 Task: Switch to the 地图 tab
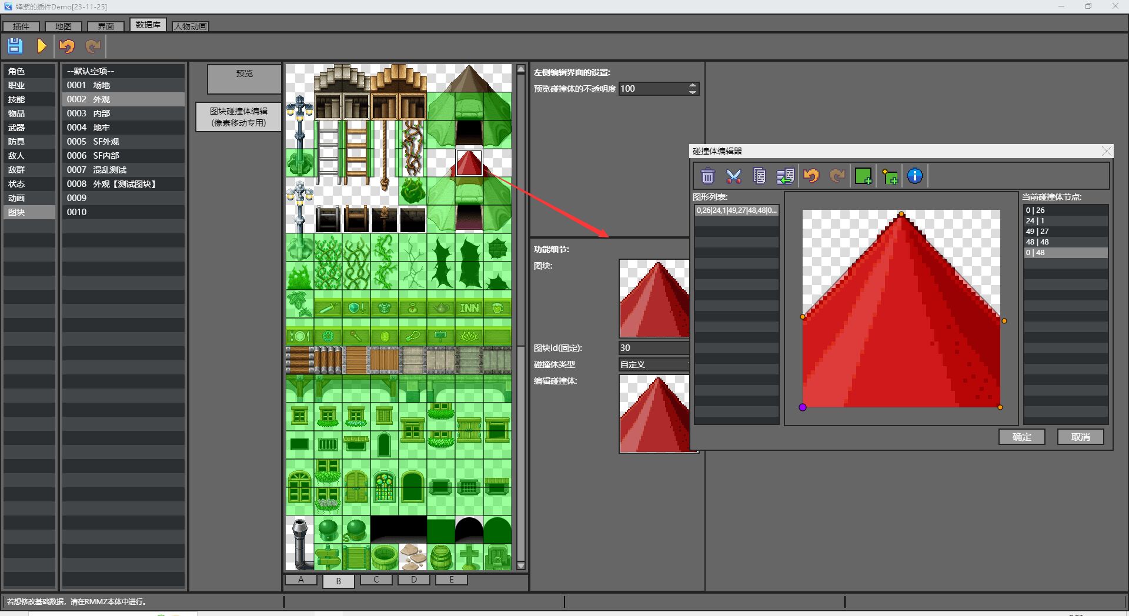tap(64, 26)
